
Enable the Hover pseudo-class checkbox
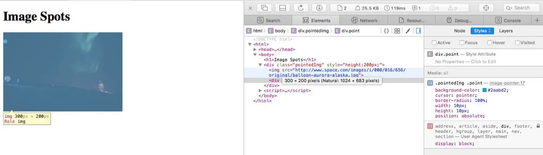pyautogui.click(x=490, y=43)
